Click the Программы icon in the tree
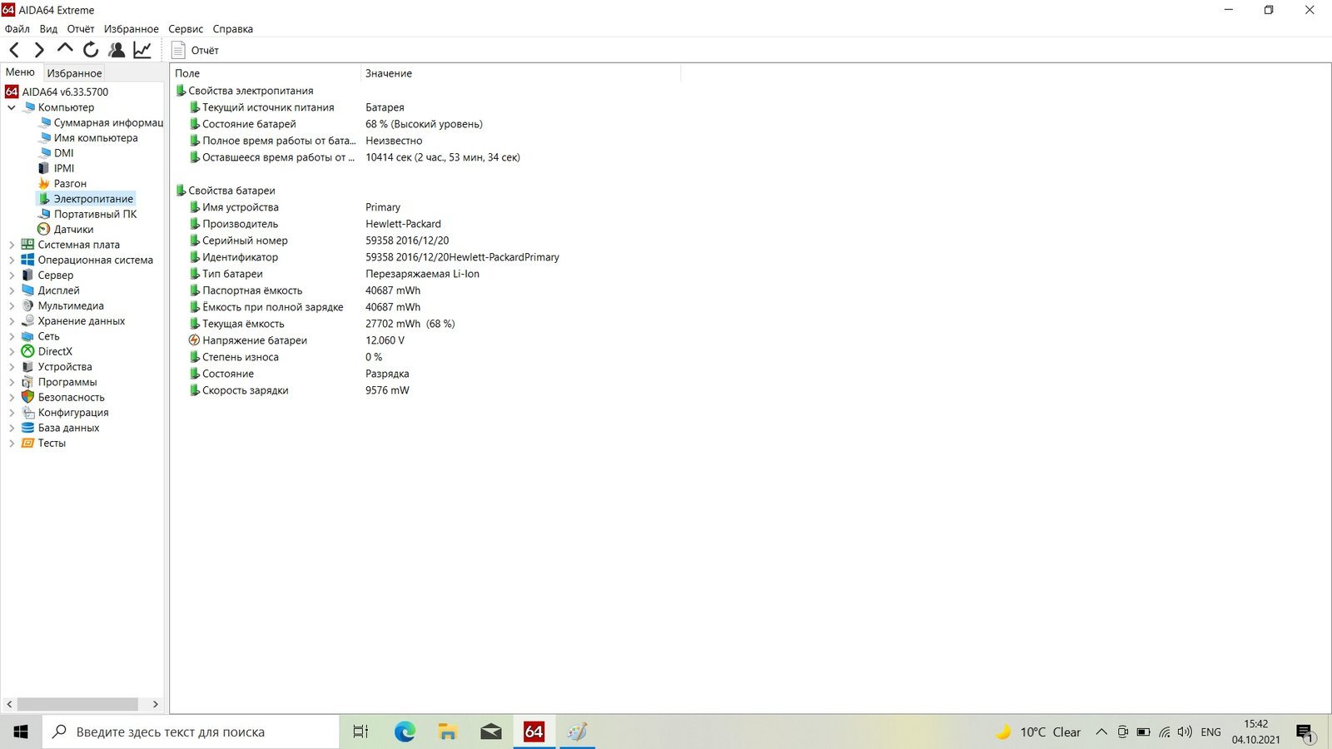Viewport: 1332px width, 749px height. [x=27, y=382]
